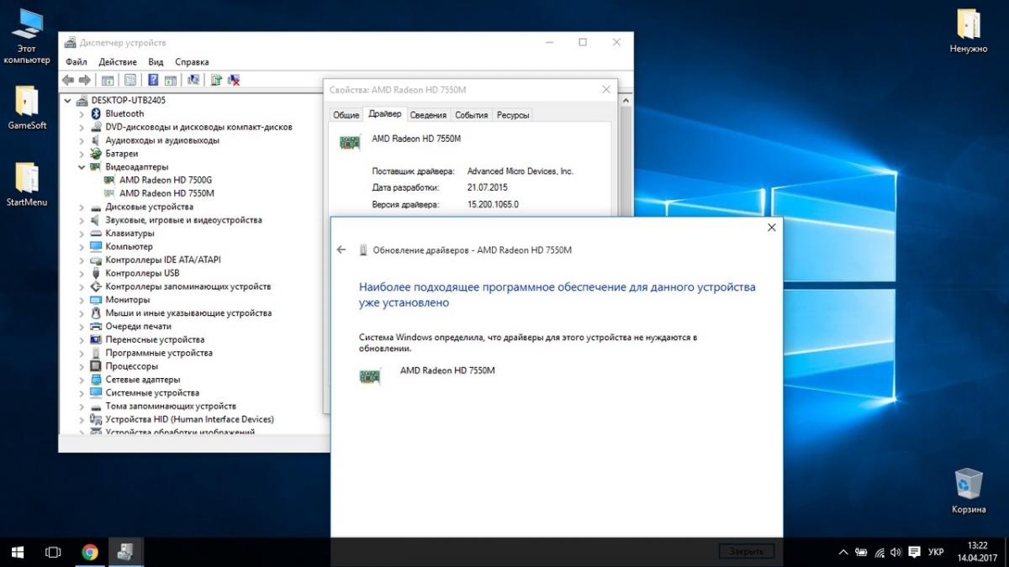
Task: Expand the Процессоры device category
Action: [x=82, y=366]
